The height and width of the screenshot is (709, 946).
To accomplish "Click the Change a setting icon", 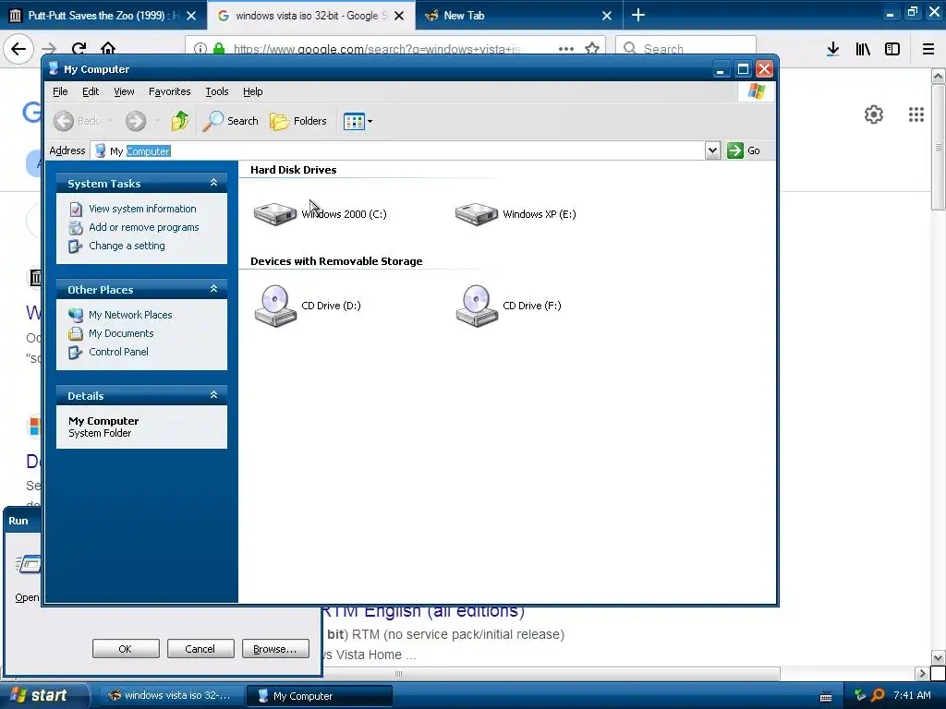I will click(76, 246).
